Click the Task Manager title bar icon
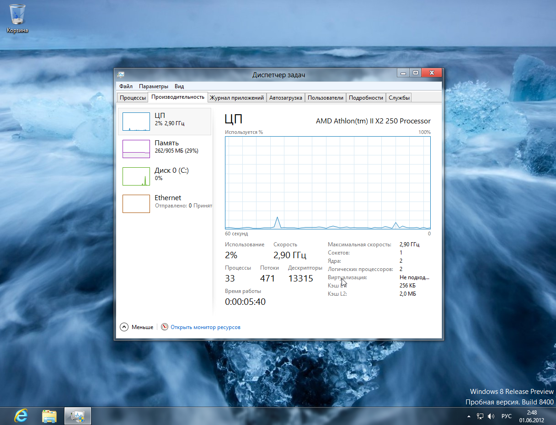556x425 pixels. 121,74
